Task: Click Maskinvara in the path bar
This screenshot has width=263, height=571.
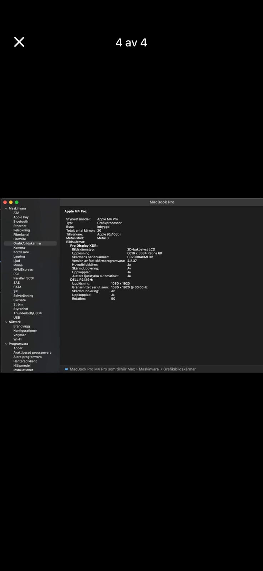Action: pyautogui.click(x=149, y=369)
